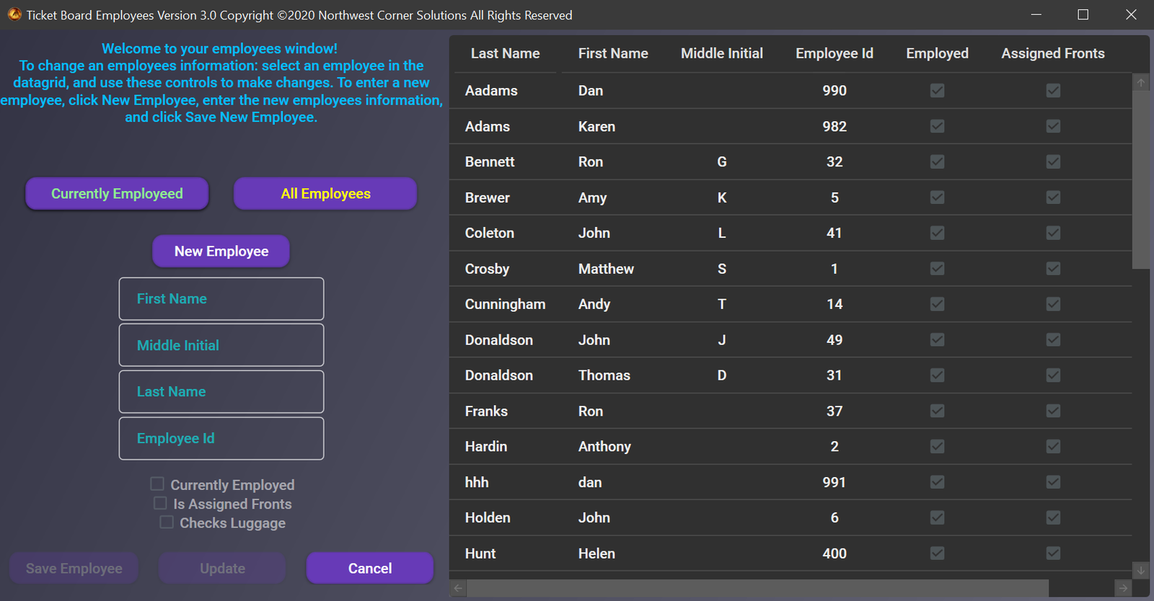Sort by the Employee Id column header
Image resolution: width=1154 pixels, height=601 pixels.
point(834,53)
